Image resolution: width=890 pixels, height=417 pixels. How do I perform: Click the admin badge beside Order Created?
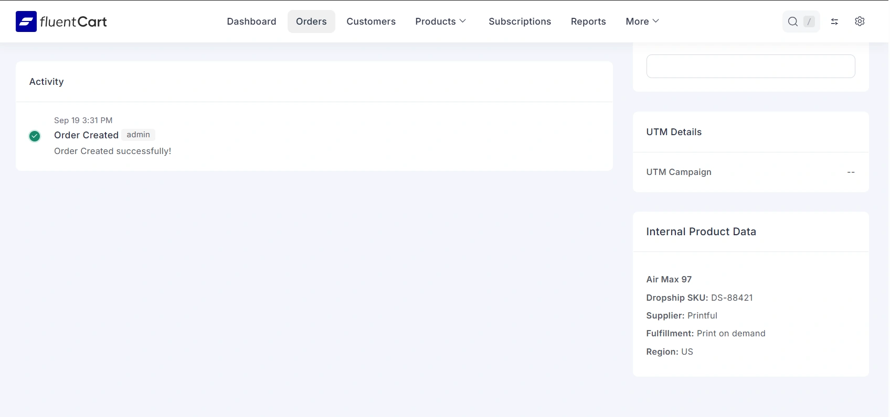click(139, 135)
